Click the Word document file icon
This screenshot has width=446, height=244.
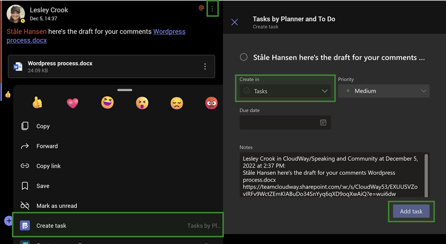click(18, 66)
